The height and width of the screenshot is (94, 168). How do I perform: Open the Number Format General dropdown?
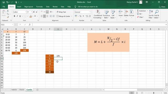coord(90,12)
